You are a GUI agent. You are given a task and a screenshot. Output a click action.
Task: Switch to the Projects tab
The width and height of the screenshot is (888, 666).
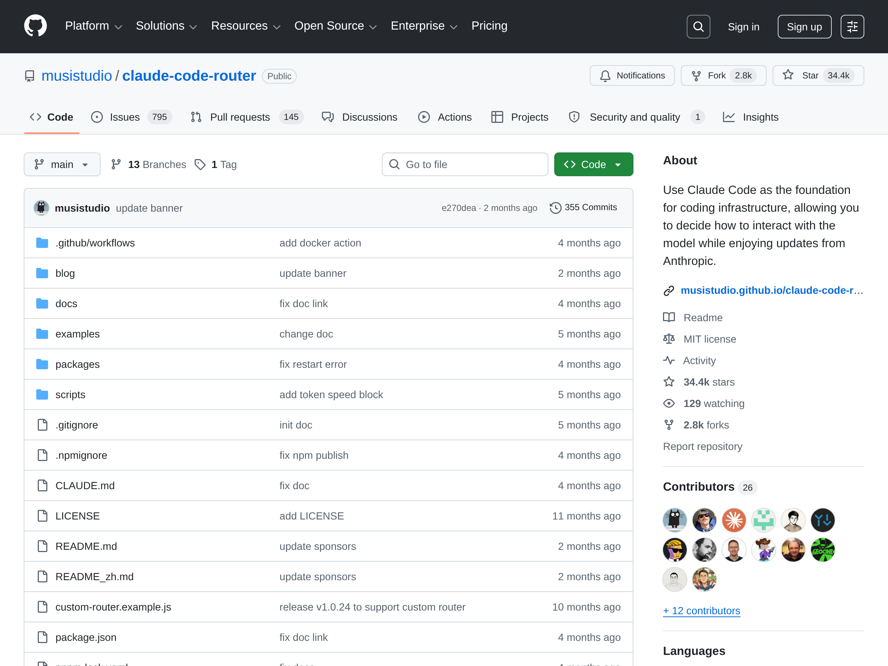coord(520,117)
